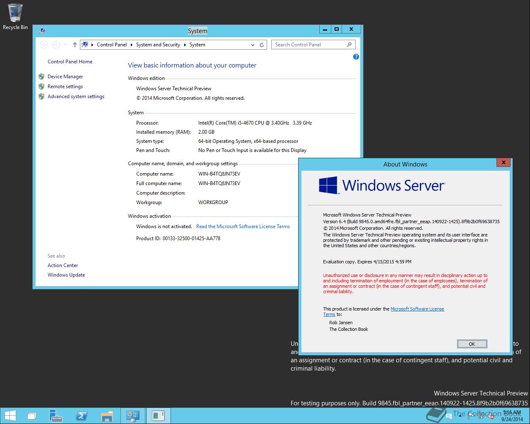Open Advanced system settings link
The height and width of the screenshot is (424, 530).
[76, 96]
